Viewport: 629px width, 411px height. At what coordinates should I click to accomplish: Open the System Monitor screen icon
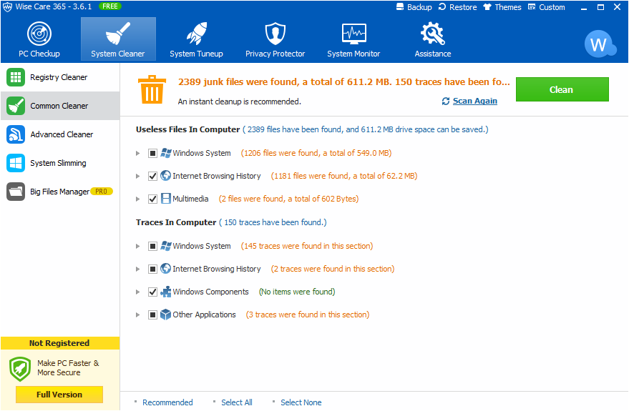[x=353, y=34]
